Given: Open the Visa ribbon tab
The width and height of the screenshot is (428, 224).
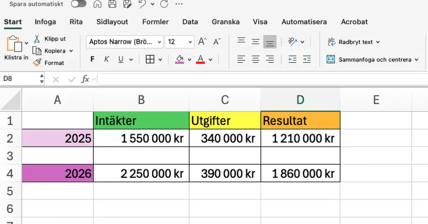Looking at the screenshot, I should (x=260, y=22).
